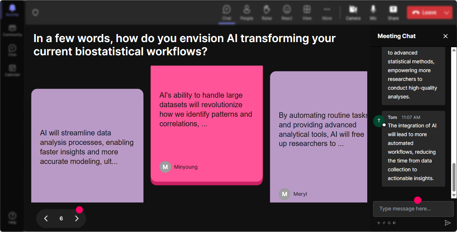Click Meryl's avatar on the card
457x232 pixels.
[285, 194]
